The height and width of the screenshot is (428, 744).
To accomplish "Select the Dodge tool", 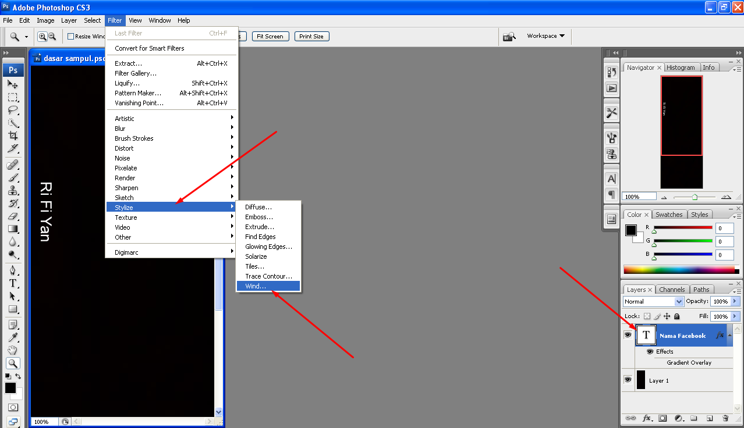I will tap(13, 255).
